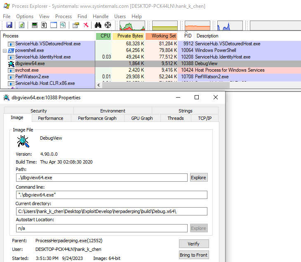
Task: Click the binoculars Find Handle icon
Action: click(98, 25)
